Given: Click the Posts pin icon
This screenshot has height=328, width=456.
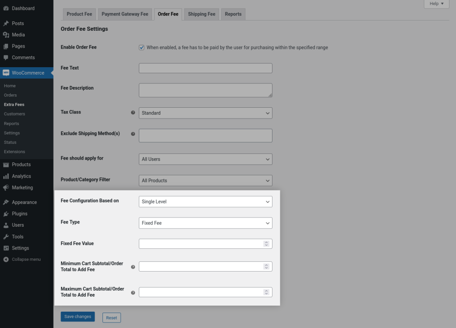Looking at the screenshot, I should 6,23.
